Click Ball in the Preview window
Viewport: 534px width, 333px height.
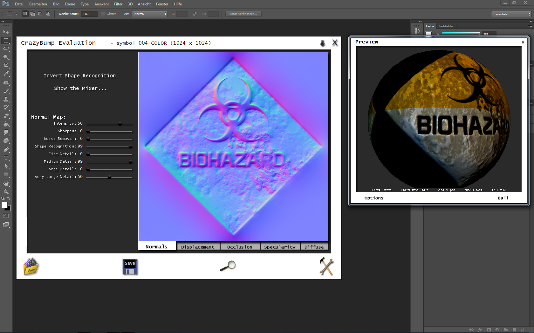(x=503, y=198)
